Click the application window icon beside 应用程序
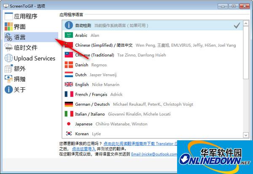The image size is (253, 174). click(x=9, y=16)
